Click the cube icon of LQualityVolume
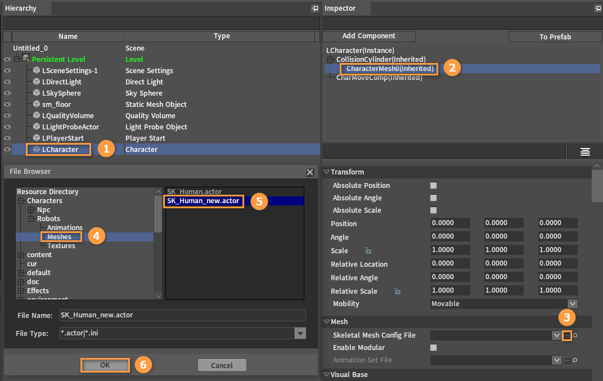603x381 pixels. [x=37, y=115]
